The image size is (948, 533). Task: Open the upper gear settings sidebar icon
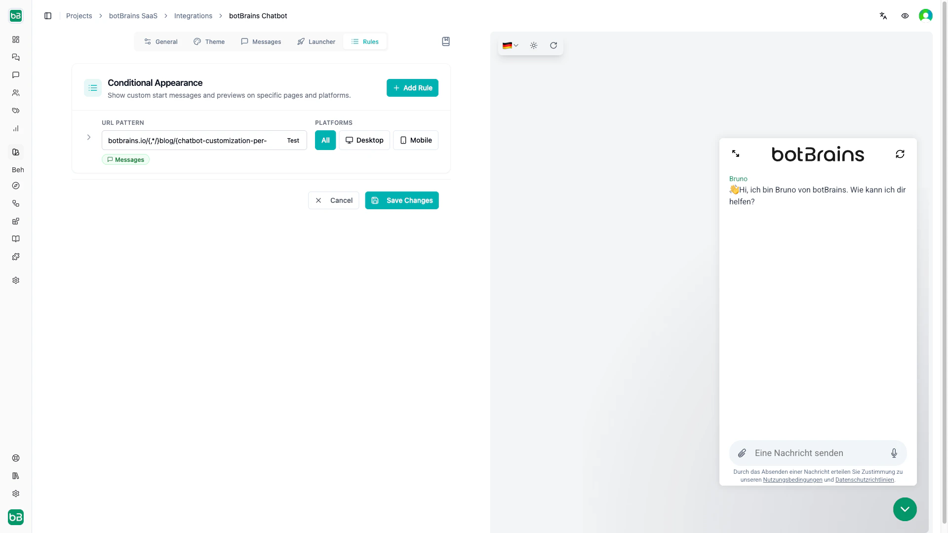(x=16, y=280)
